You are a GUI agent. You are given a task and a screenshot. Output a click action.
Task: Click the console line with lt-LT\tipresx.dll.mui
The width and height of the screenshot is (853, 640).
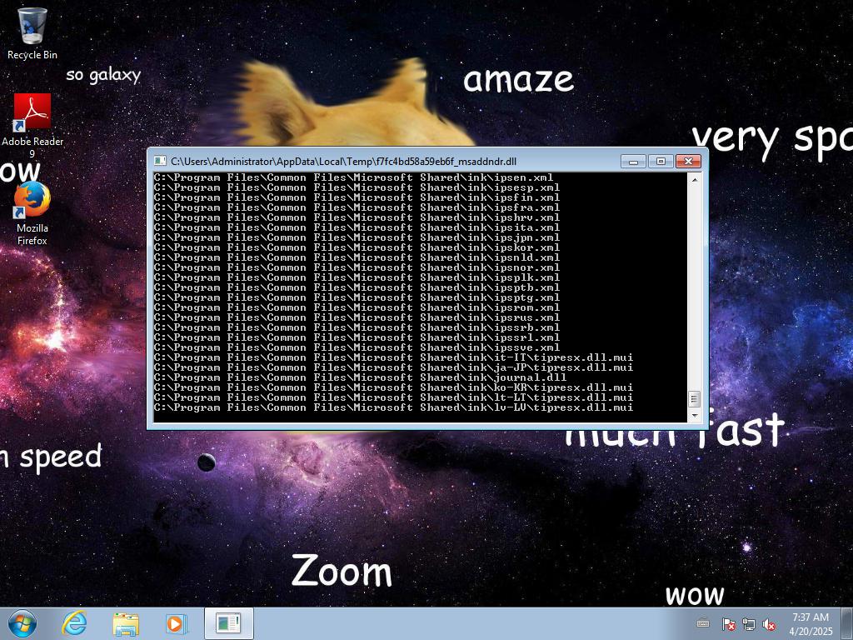click(x=394, y=397)
